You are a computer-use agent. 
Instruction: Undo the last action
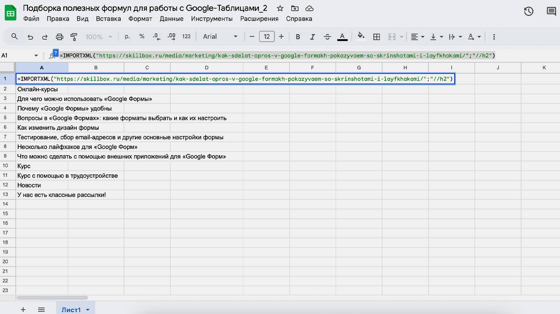[x=30, y=37]
